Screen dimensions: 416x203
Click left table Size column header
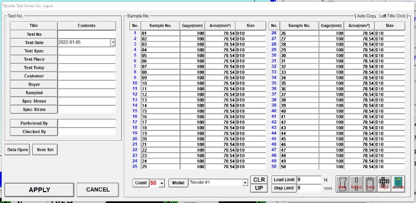(x=251, y=26)
